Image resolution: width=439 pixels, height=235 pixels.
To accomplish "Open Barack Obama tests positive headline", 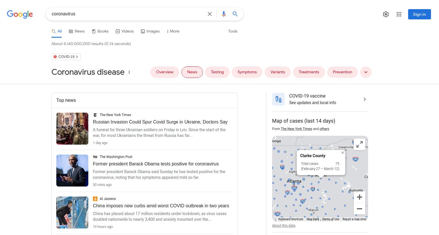I will click(156, 164).
